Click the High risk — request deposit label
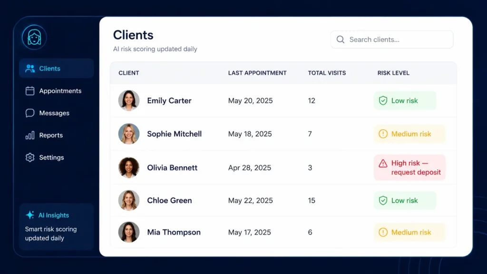This screenshot has height=274, width=487. click(x=416, y=168)
